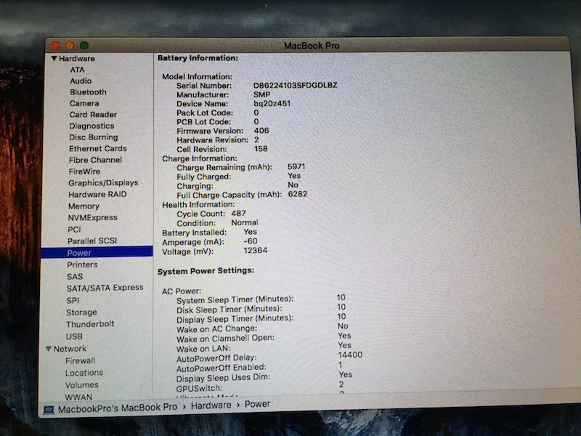Click the MacBook Pro computer icon in path bar

[x=49, y=410]
